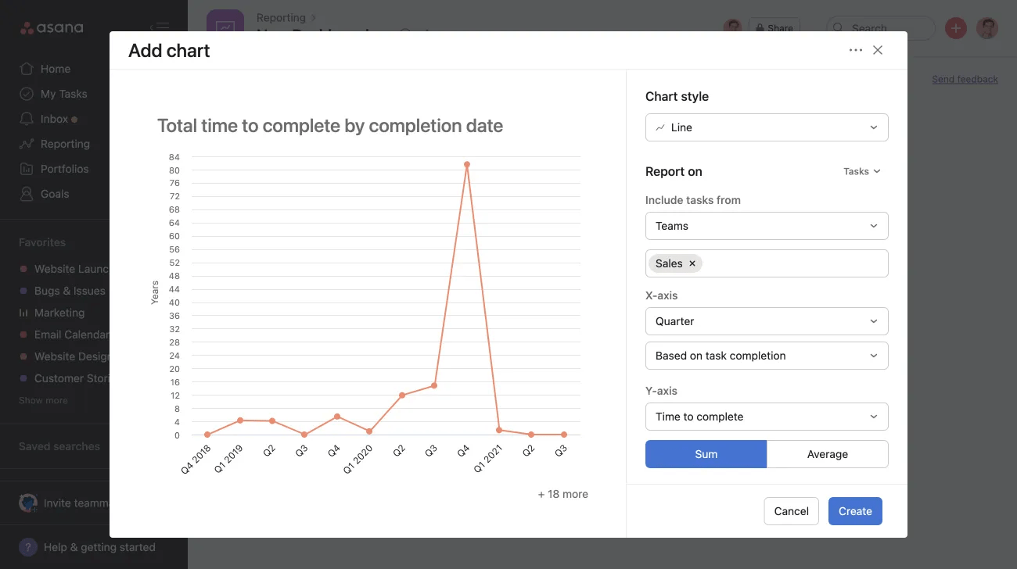Expand Based on task completion dropdown
Image resolution: width=1017 pixels, height=569 pixels.
click(766, 356)
